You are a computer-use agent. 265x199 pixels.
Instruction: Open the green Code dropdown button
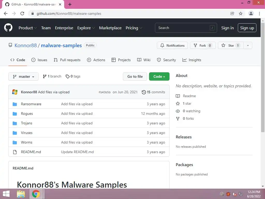pyautogui.click(x=159, y=77)
